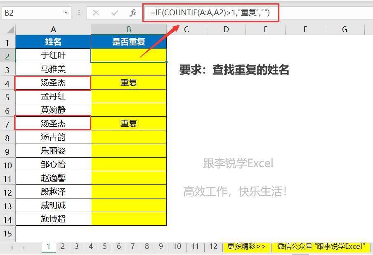Image resolution: width=373 pixels, height=255 pixels.
Task: Select row 4 header
Action: coord(7,83)
